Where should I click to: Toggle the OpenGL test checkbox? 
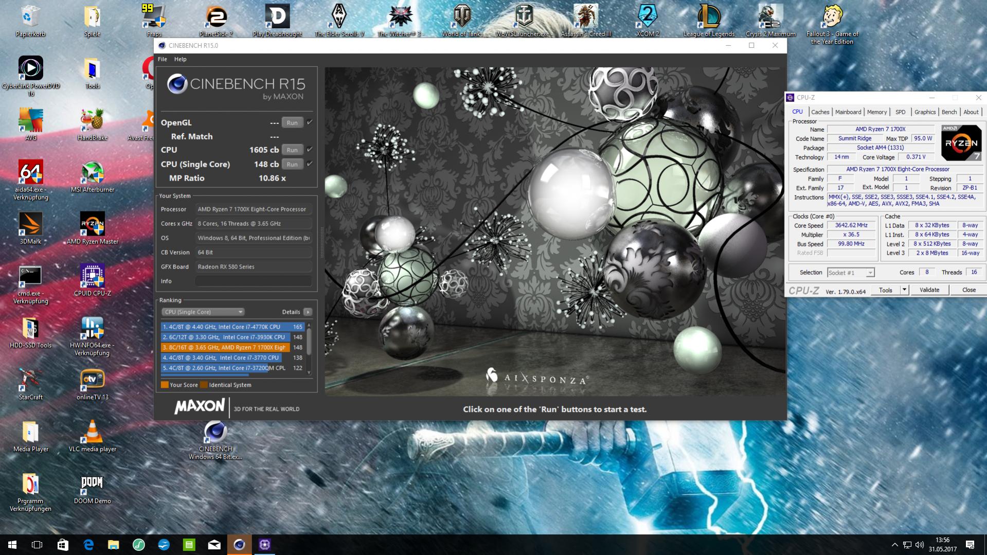(x=310, y=122)
